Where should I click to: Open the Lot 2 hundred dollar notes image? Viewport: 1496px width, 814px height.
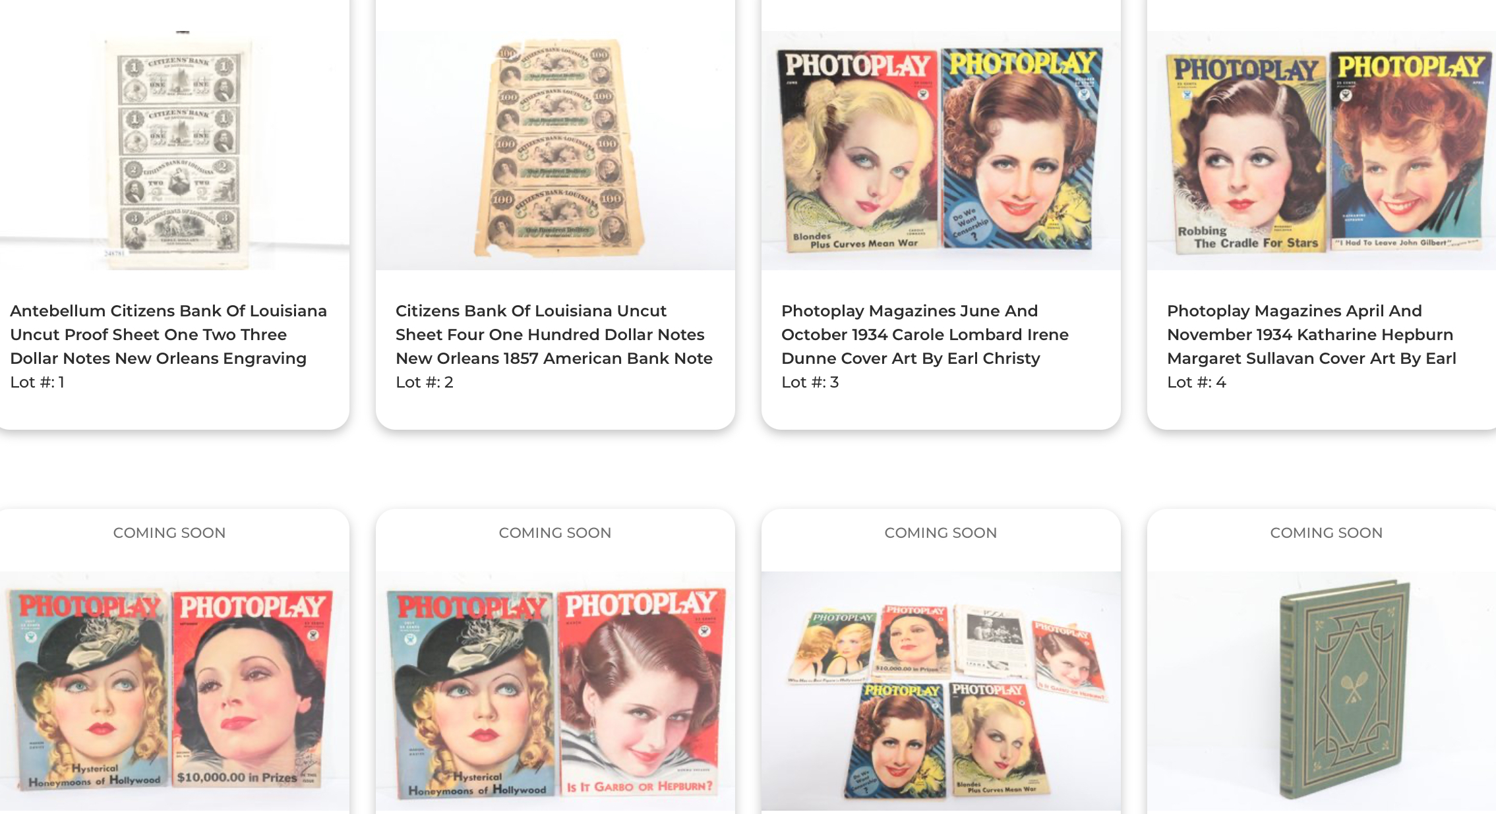coord(555,150)
